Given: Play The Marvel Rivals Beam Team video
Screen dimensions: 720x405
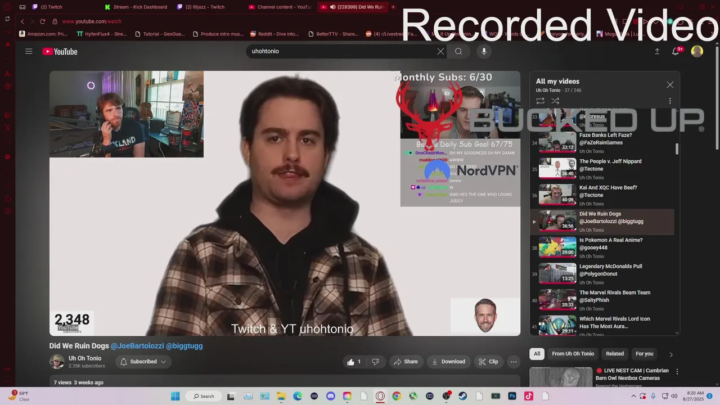Looking at the screenshot, I should click(x=602, y=300).
